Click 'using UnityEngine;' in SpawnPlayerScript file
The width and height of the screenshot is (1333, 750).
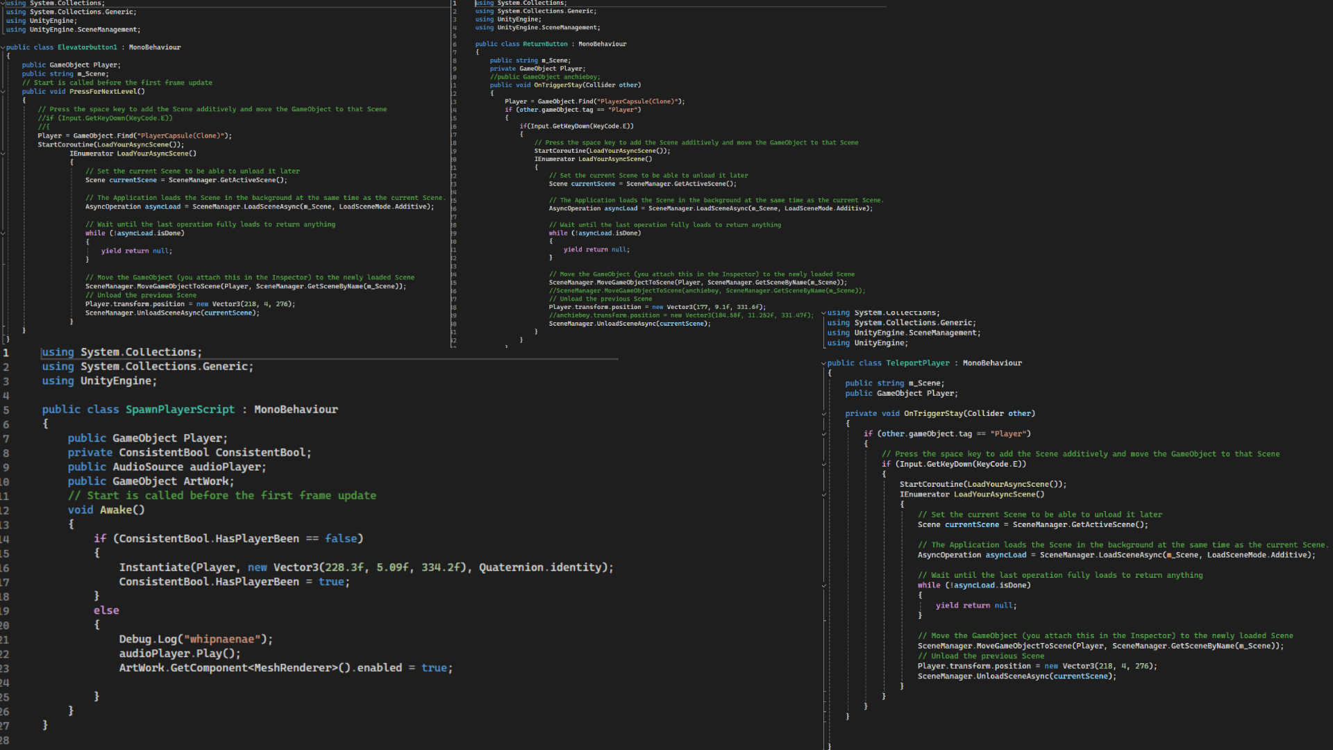pyautogui.click(x=99, y=381)
